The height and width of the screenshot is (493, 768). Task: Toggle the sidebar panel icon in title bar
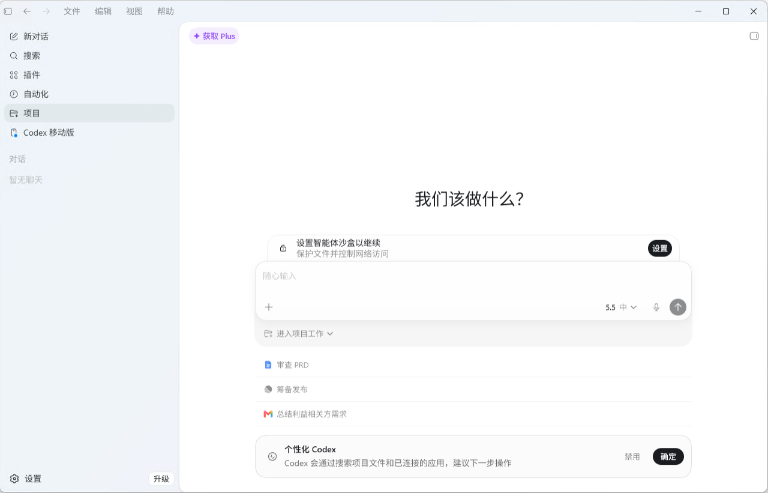coord(8,11)
